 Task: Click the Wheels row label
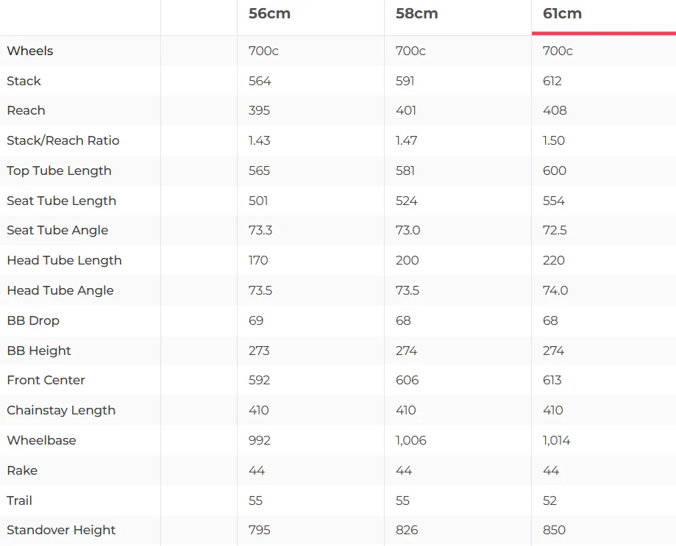coord(30,51)
